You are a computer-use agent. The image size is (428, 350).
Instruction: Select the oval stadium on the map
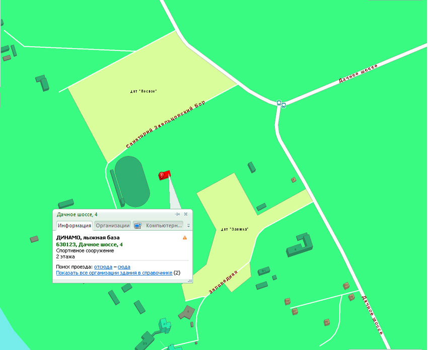(132, 182)
